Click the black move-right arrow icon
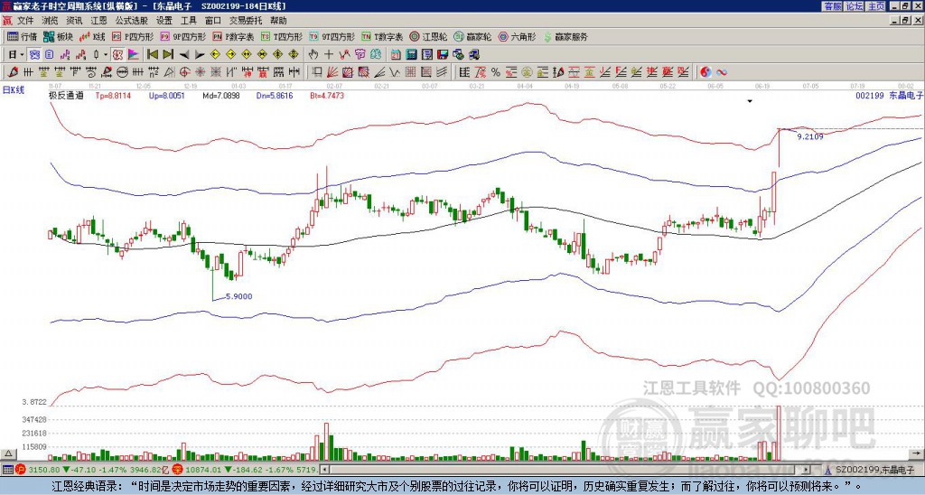This screenshot has height=495, width=925. click(200, 55)
